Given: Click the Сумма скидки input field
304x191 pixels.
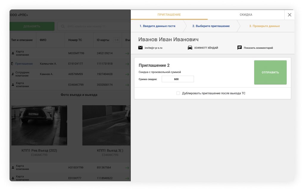Looking at the screenshot, I should [x=177, y=79].
